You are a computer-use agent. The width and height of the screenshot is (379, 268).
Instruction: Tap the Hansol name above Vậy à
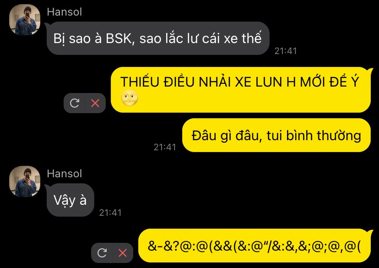click(x=64, y=174)
